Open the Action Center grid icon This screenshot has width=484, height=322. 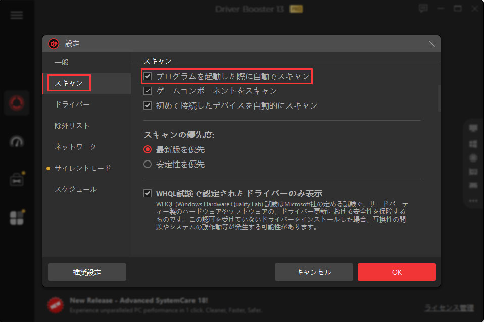[x=17, y=218]
